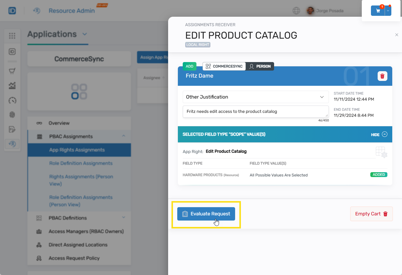Click the globe icon in the top bar
This screenshot has width=402, height=275.
(296, 10)
